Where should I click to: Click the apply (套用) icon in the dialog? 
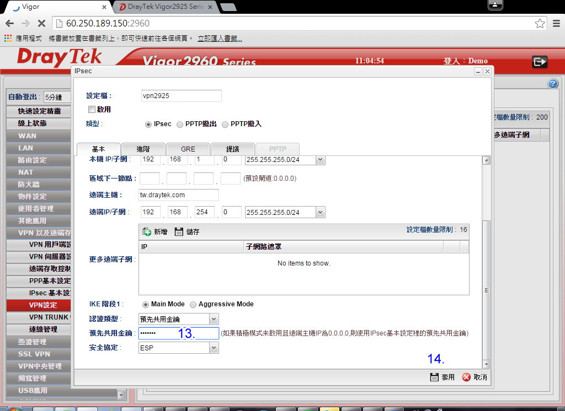(435, 377)
